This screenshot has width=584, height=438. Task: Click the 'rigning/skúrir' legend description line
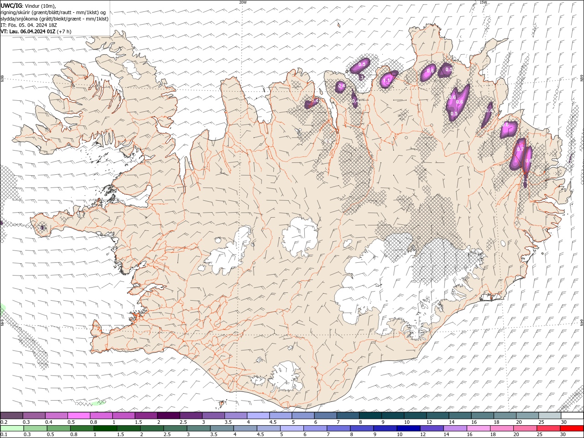coord(53,12)
